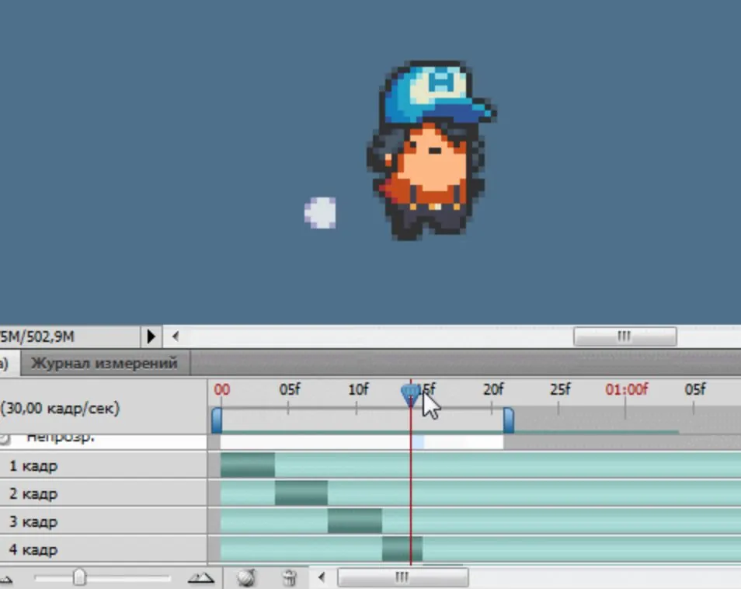The image size is (741, 589).
Task: Click the 25f mark on time ruler
Action: tap(560, 389)
